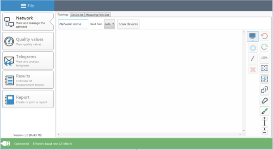
Task: Click the undo arrow icon
Action: click(x=264, y=36)
